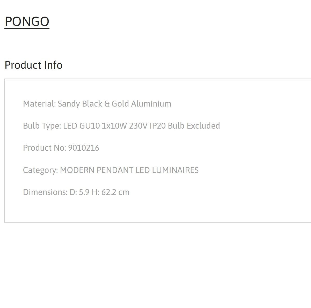Viewport: 311px width, 308px height.
Task: Click the number 9010216
Action: (x=84, y=148)
